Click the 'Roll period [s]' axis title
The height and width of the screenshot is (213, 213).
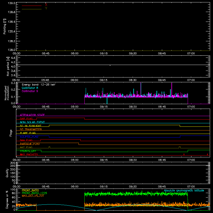8,66
